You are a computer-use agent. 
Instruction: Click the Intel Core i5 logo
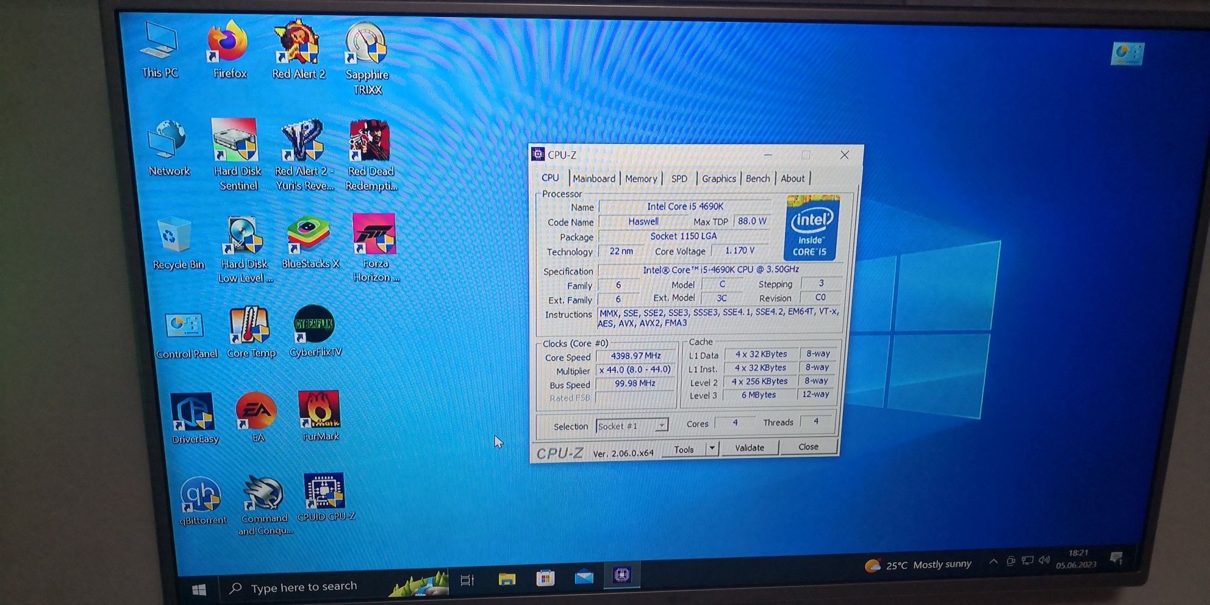pyautogui.click(x=812, y=227)
